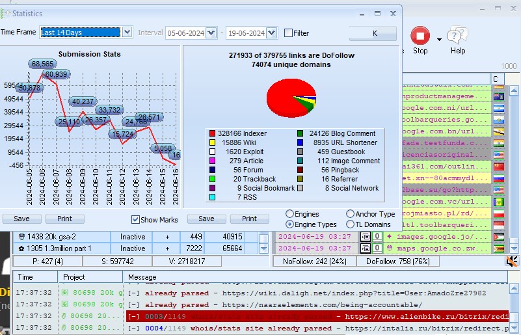The image size is (521, 335).
Task: Click the URL list scroll-down arrow
Action: click(514, 248)
